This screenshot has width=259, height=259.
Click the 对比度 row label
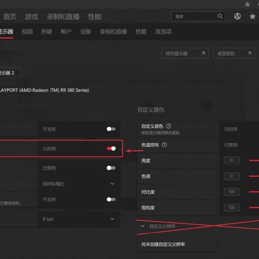click(x=148, y=192)
